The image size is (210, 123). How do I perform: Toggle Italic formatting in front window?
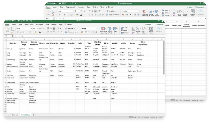pyautogui.click(x=21, y=32)
